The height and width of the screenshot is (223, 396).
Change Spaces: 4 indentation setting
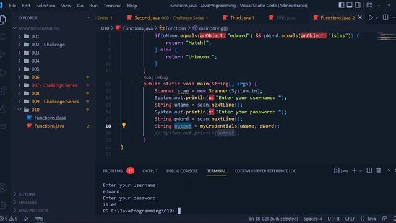(312, 219)
